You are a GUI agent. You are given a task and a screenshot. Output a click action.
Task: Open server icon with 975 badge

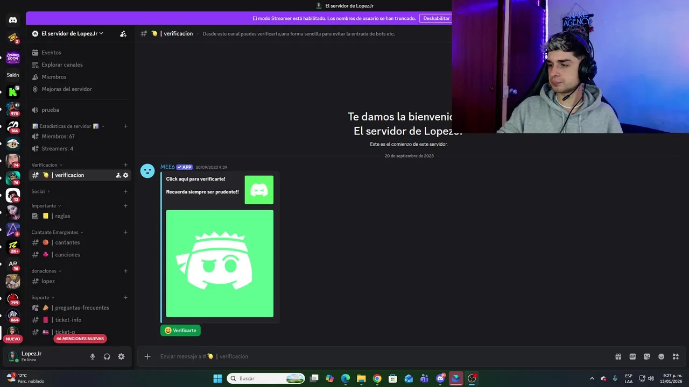(x=13, y=109)
